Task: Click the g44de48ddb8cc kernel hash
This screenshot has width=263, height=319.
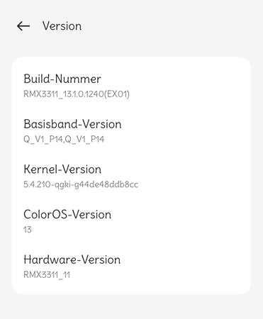Action: tap(106, 184)
